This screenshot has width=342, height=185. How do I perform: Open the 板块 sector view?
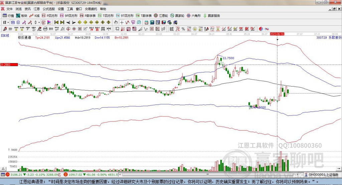point(22,16)
